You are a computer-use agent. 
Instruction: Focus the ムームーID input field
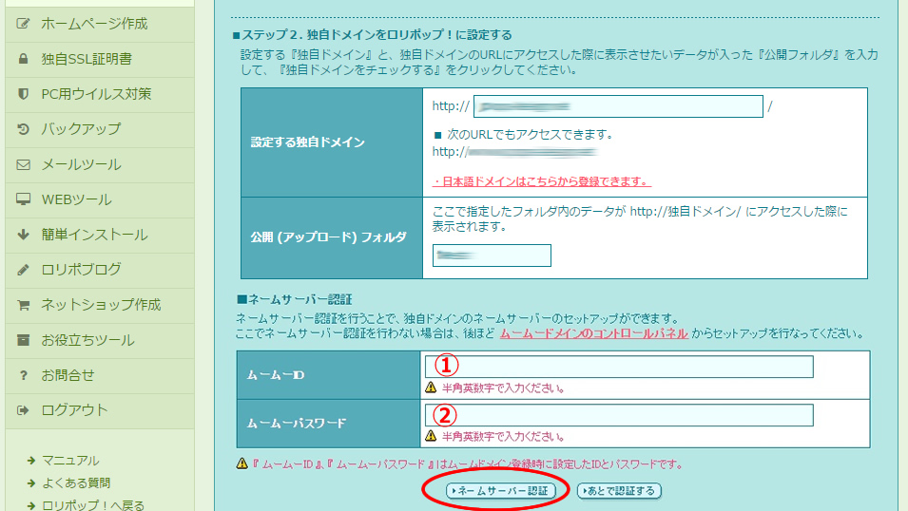619,367
